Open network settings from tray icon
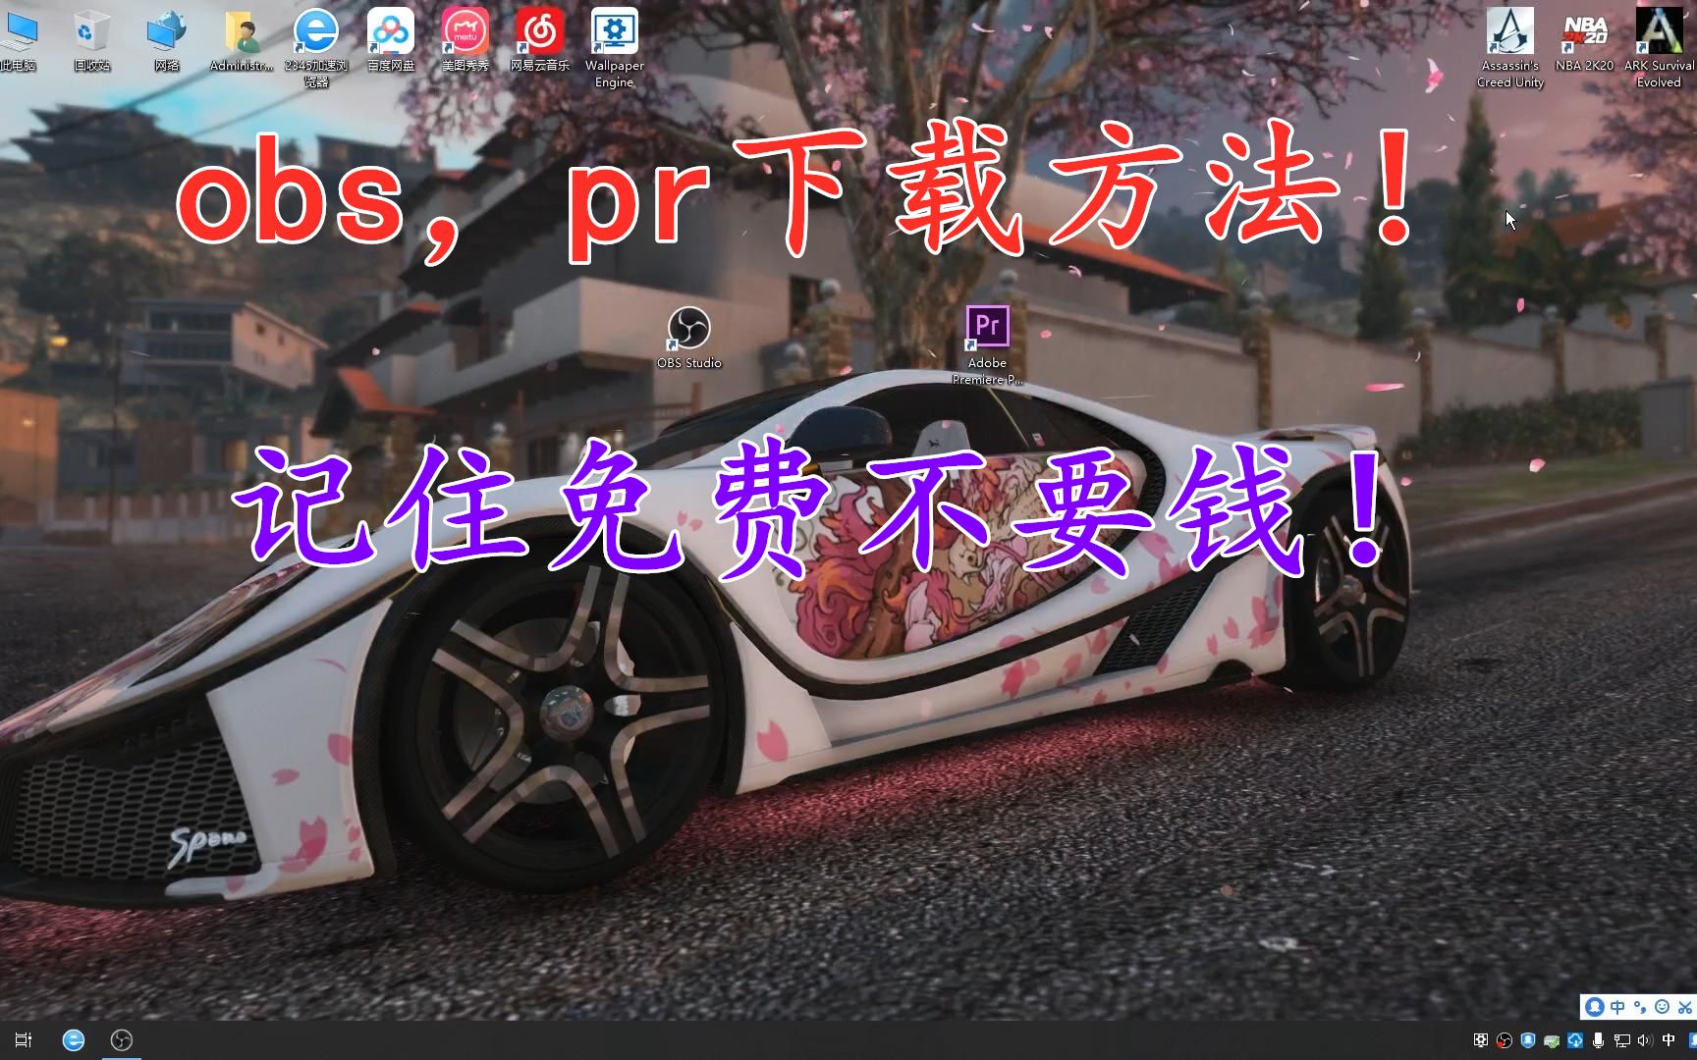Screen dimensions: 1697x1060 coord(1621,1040)
